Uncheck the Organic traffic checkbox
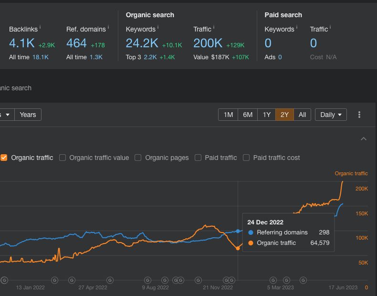The image size is (377, 296). point(4,158)
